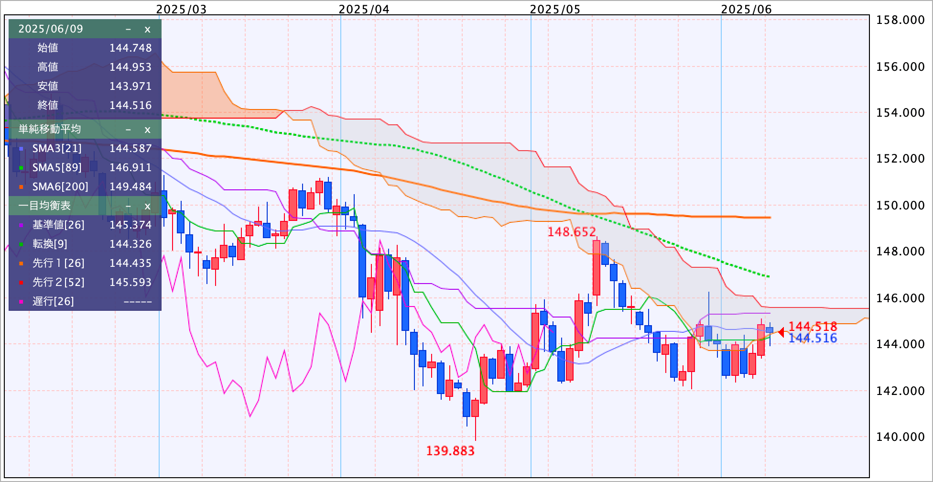Viewport: 933px width, 482px height.
Task: Click the 156.000 price axis label
Action: pos(900,67)
